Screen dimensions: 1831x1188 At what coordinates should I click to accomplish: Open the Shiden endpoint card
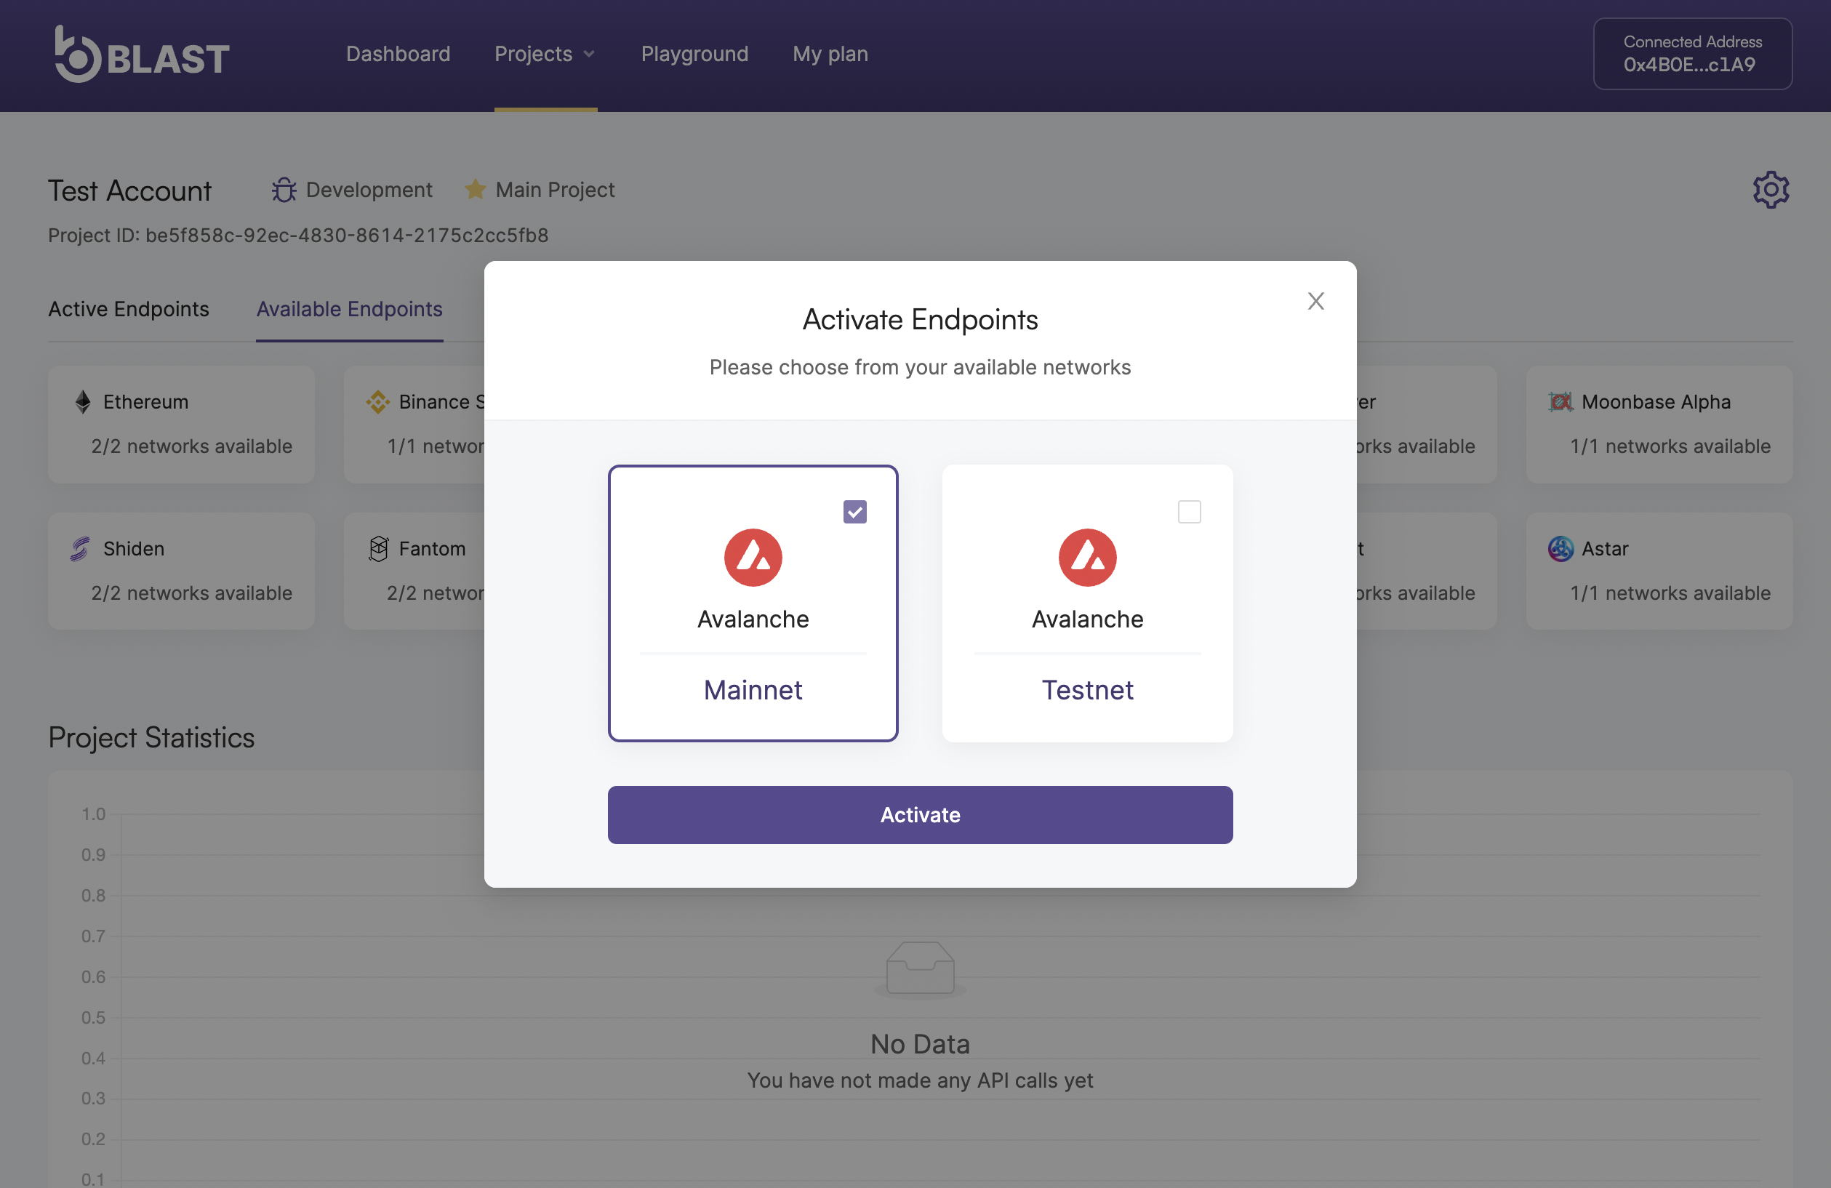point(182,571)
